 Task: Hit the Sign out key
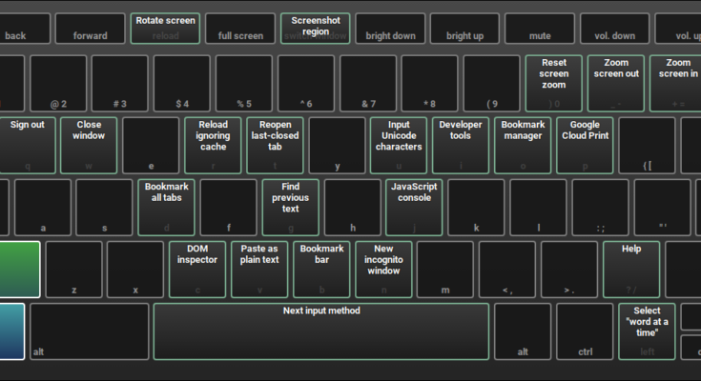click(x=28, y=145)
